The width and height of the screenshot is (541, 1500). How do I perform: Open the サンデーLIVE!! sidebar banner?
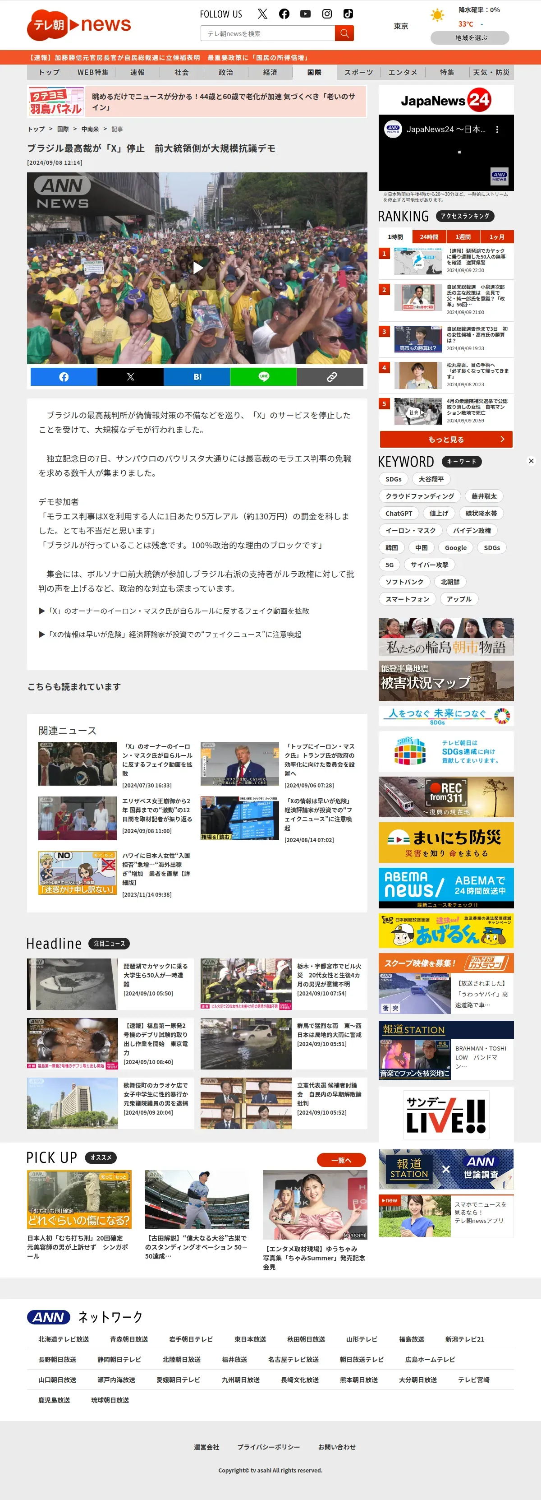pos(446,1115)
